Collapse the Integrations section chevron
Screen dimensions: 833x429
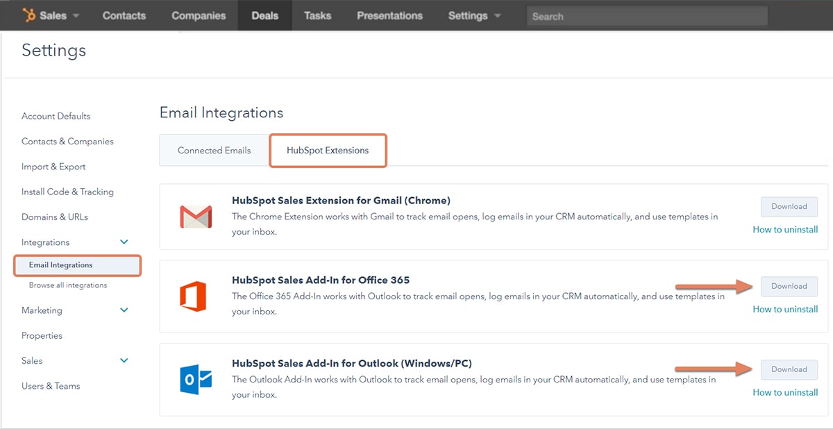click(x=124, y=242)
